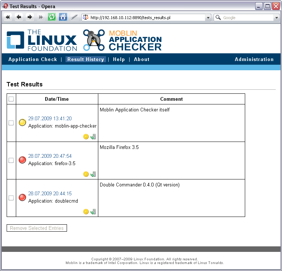Open result from 28.07.2009 20:47:54

50,156
